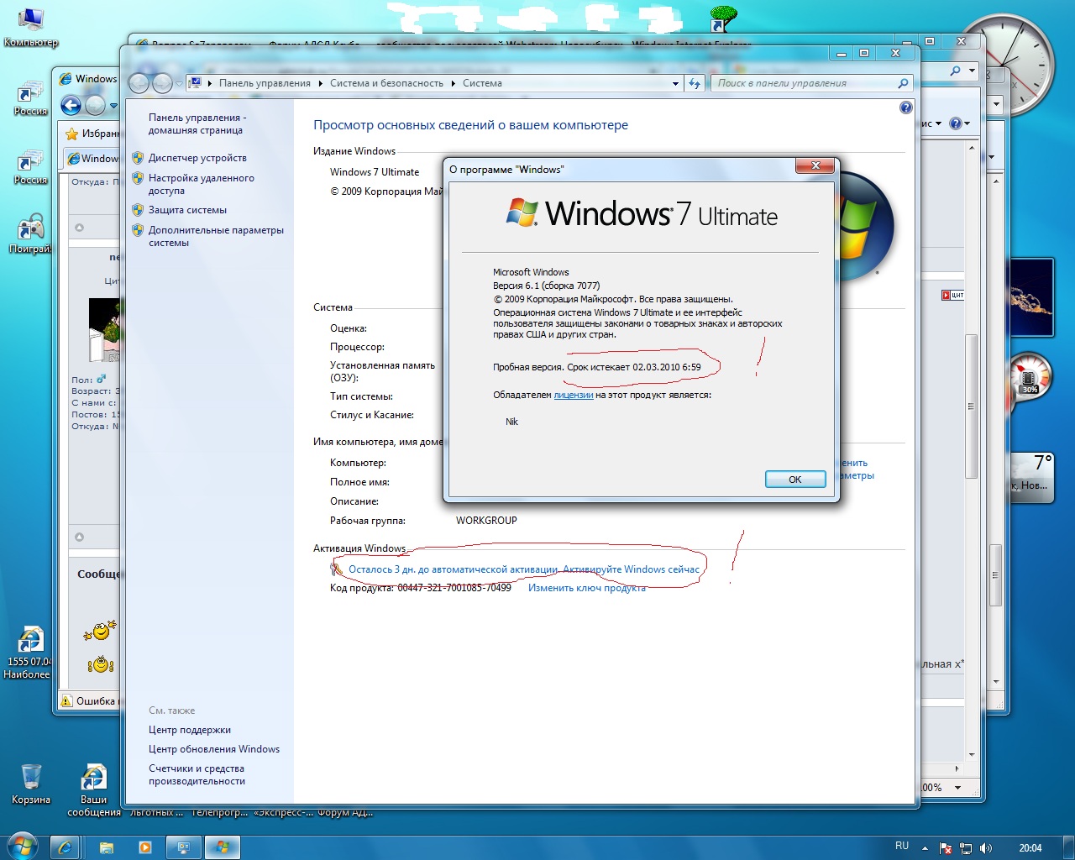Click Изменить ключ продукта link
The height and width of the screenshot is (860, 1075).
click(x=587, y=588)
